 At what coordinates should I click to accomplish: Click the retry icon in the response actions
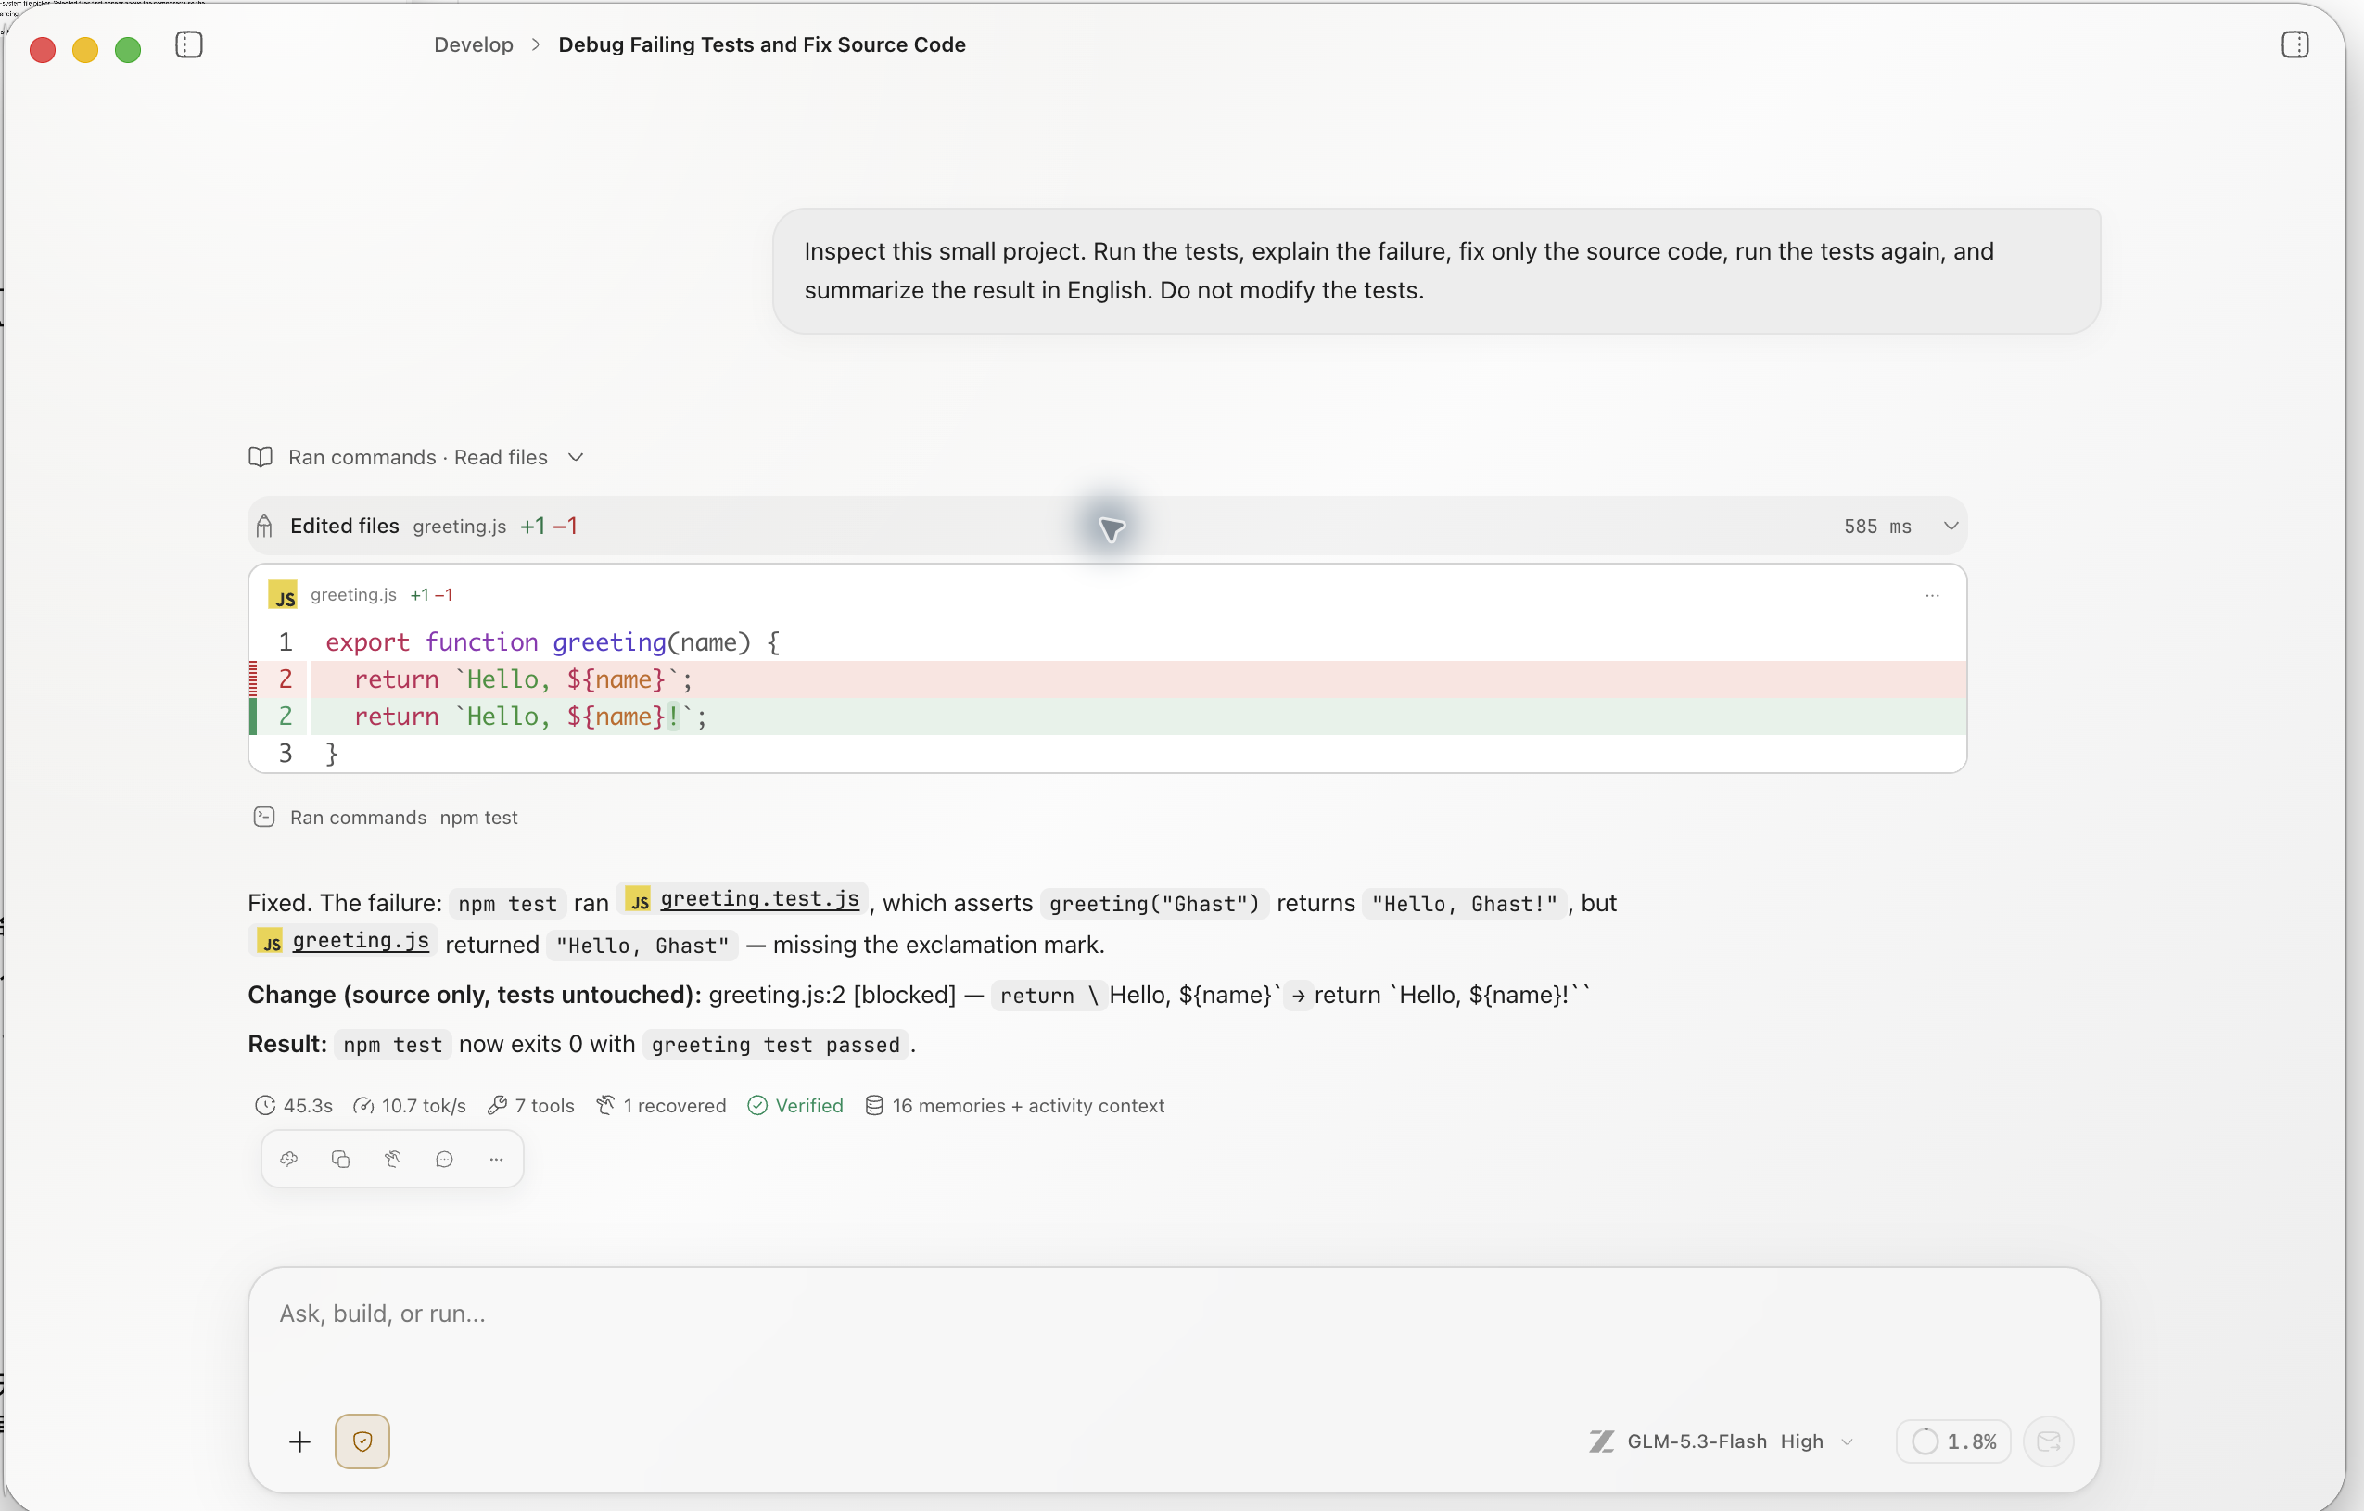(x=393, y=1160)
